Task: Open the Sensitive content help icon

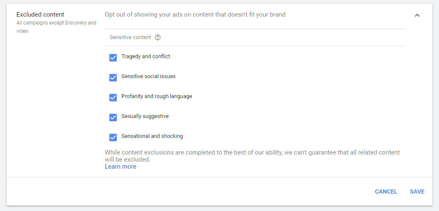Action: (158, 37)
